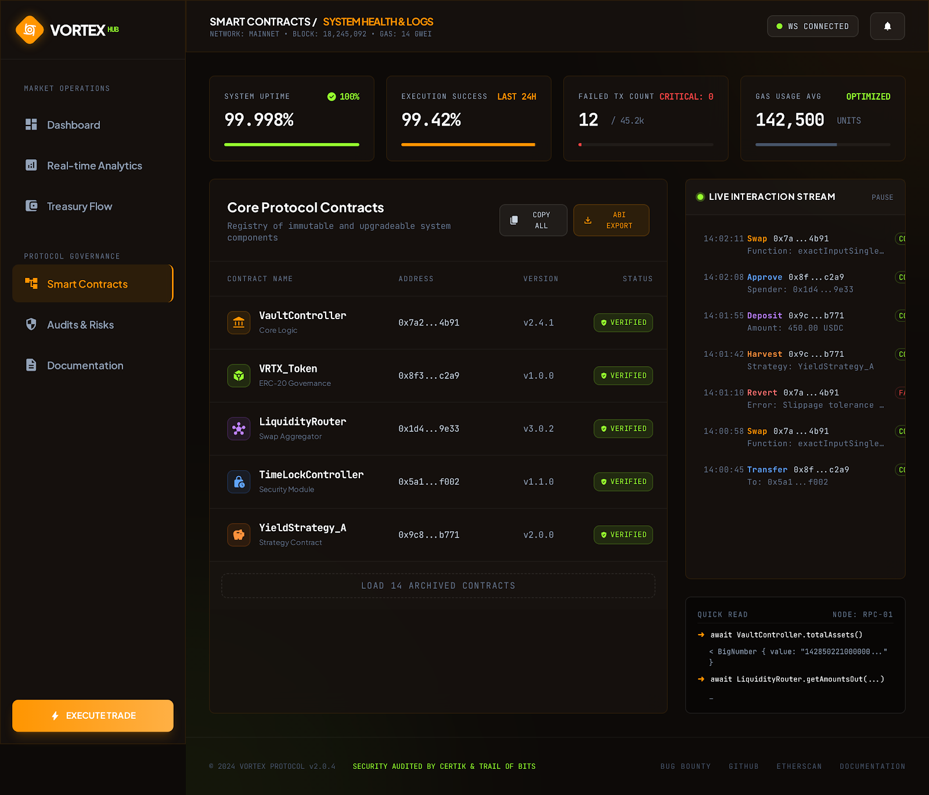This screenshot has height=795, width=929.
Task: Expand the 14 archived contracts list
Action: (438, 586)
